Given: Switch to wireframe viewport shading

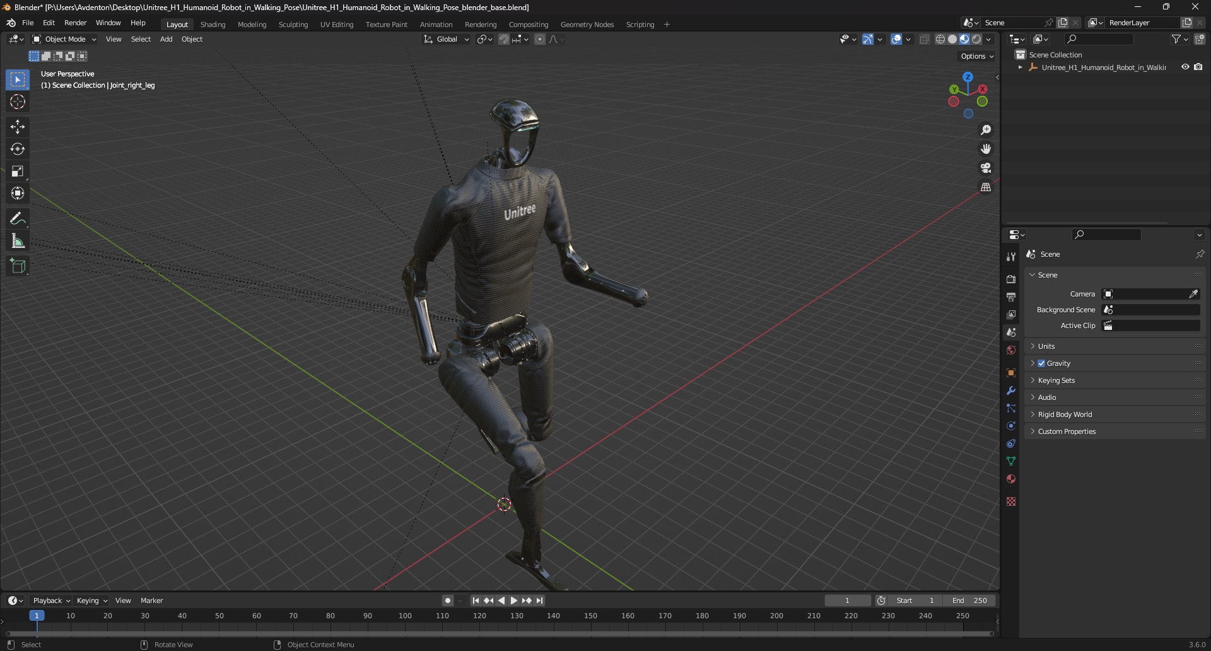Looking at the screenshot, I should (940, 39).
